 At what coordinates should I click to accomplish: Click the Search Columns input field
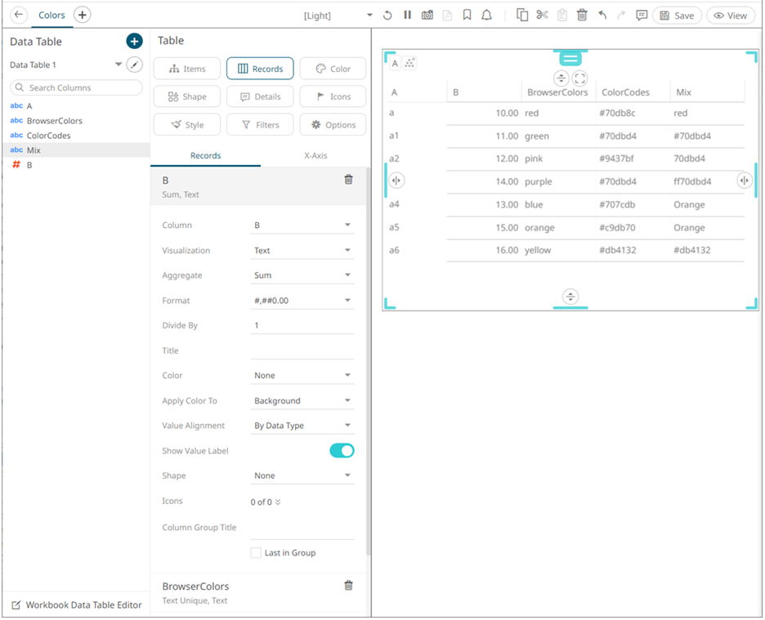77,87
